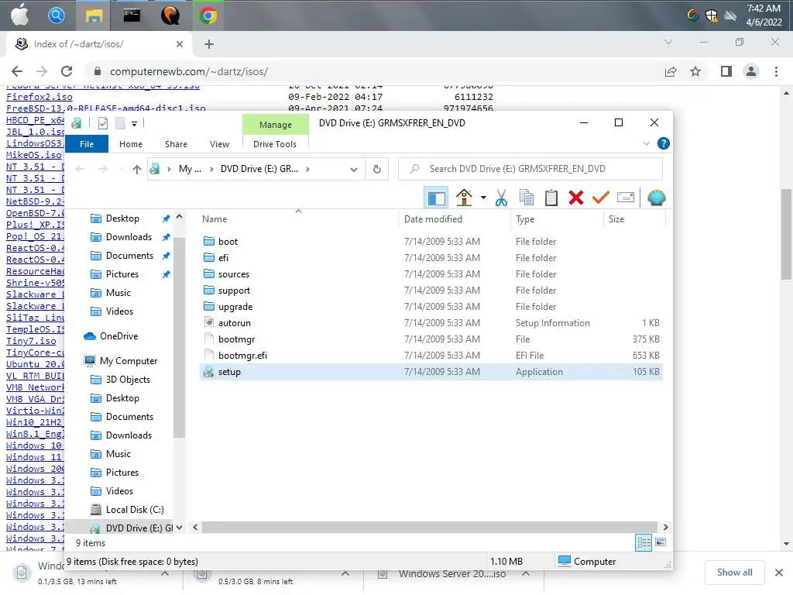This screenshot has height=595, width=793.
Task: Select My Computer in navigation pane
Action: [x=129, y=361]
